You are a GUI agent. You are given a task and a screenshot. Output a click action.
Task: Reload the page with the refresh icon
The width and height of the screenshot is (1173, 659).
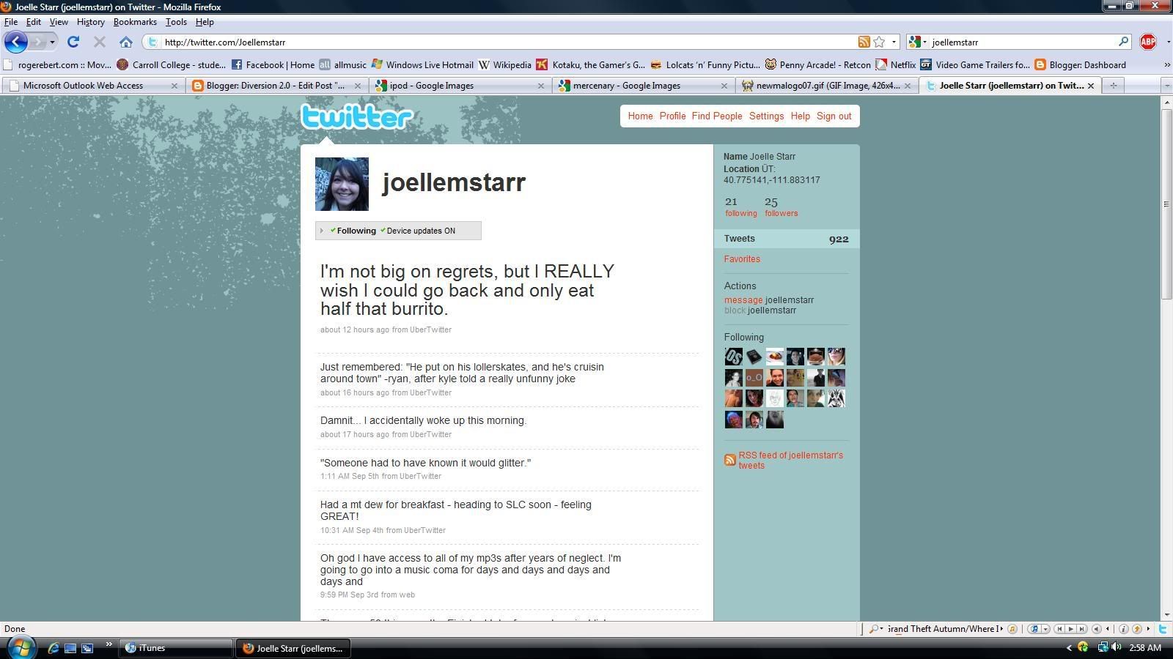pyautogui.click(x=73, y=42)
